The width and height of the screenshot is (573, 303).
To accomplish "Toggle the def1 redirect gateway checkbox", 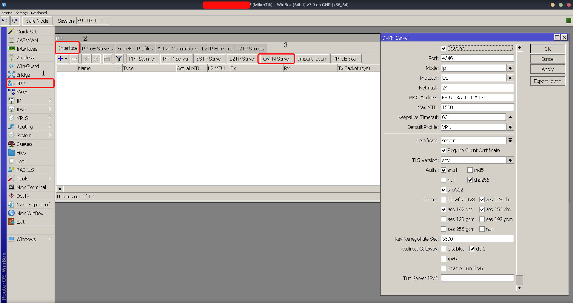I will (472, 249).
